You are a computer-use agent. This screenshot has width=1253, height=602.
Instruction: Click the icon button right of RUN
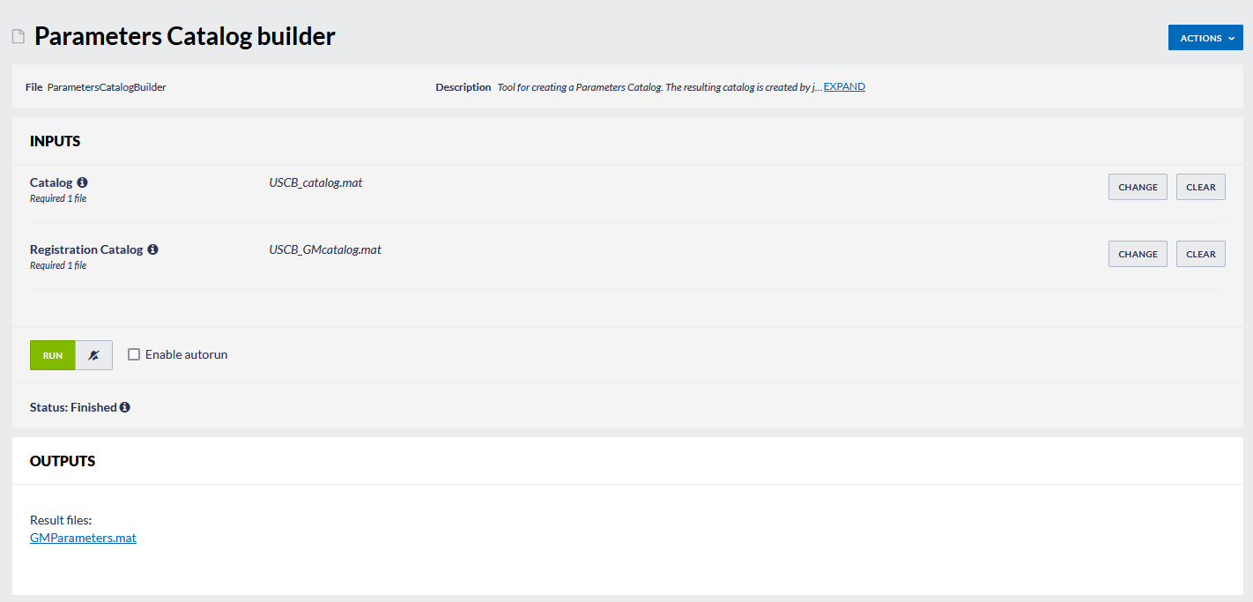[93, 355]
